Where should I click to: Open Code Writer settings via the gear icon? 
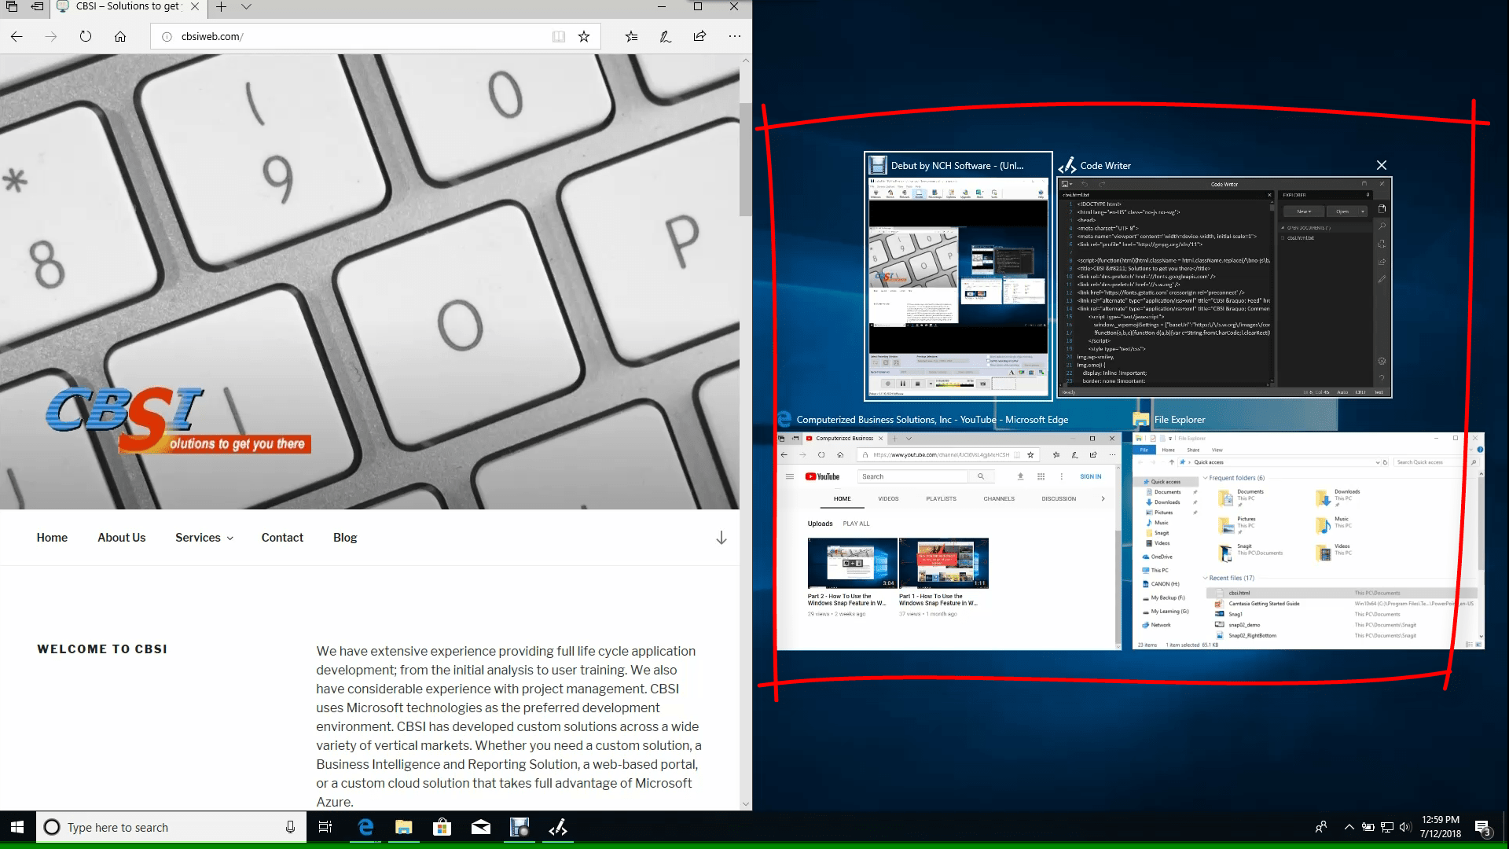[1382, 361]
